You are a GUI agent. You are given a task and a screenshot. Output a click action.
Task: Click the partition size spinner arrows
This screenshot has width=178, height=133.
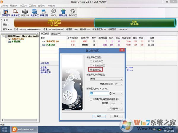(x=110, y=93)
